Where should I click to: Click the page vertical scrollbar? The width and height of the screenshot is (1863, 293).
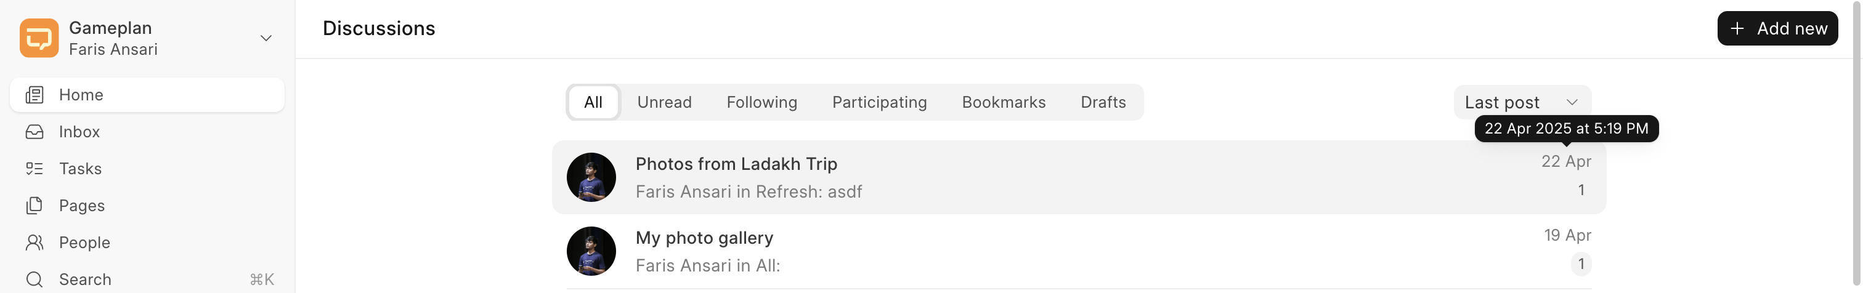point(1856,145)
